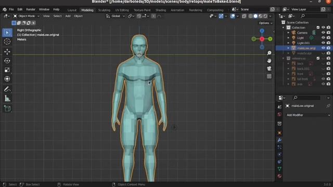
Task: Click the blue Z axis gizmo circle
Action: tap(262, 31)
